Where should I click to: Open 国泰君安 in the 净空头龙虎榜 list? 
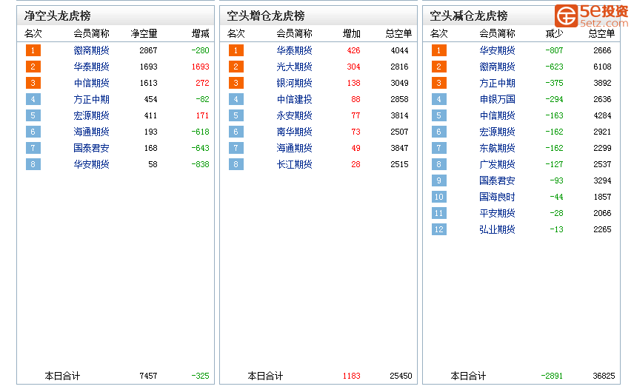coord(91,148)
